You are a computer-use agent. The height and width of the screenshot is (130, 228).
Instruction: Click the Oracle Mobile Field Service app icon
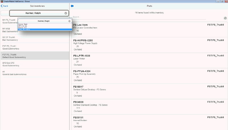[2, 1]
